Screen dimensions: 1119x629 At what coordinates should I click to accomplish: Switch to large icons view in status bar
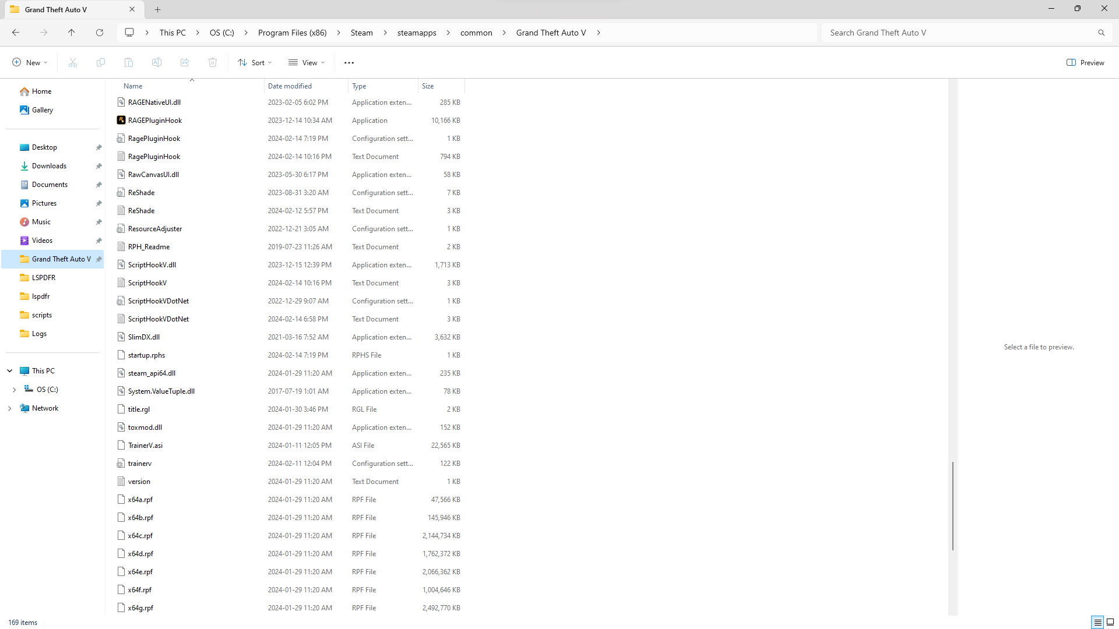[x=1110, y=622]
